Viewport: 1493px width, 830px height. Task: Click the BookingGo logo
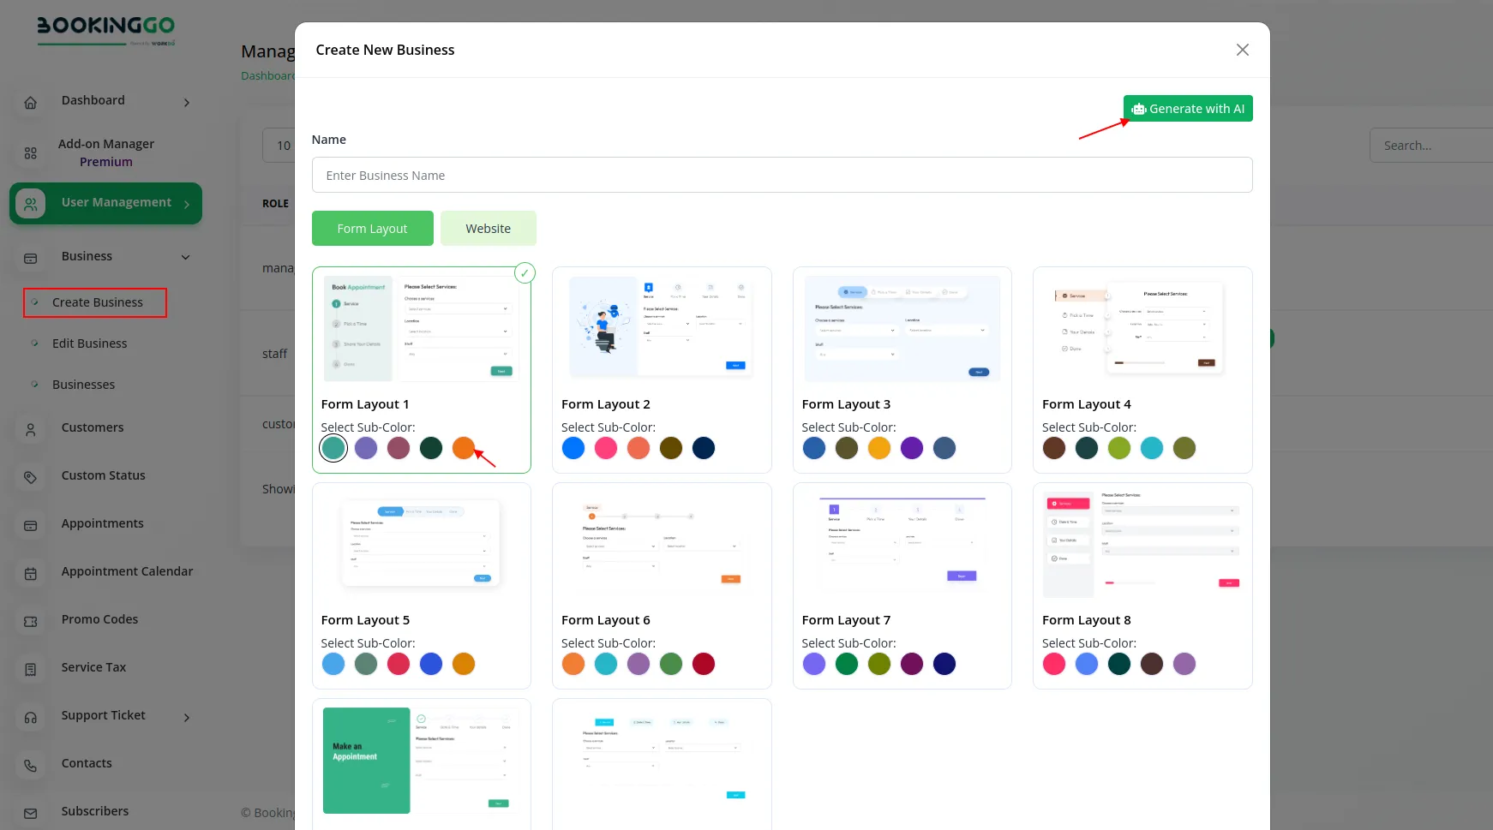pos(105,30)
